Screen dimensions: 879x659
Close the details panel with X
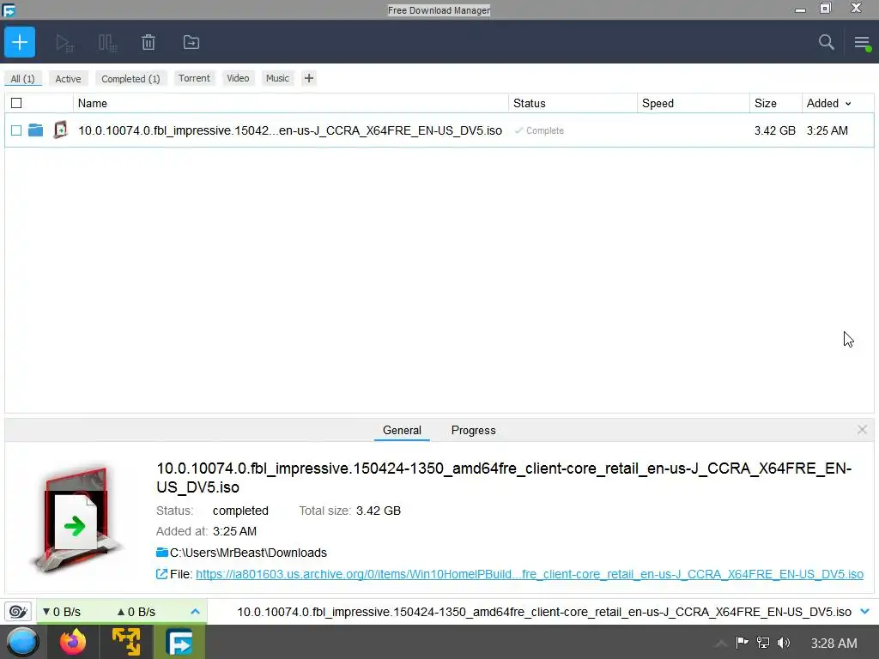click(x=862, y=430)
